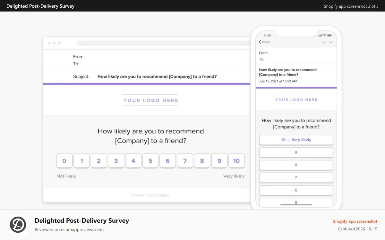Select score 5 in email survey
385x240 pixels.
[150, 161]
